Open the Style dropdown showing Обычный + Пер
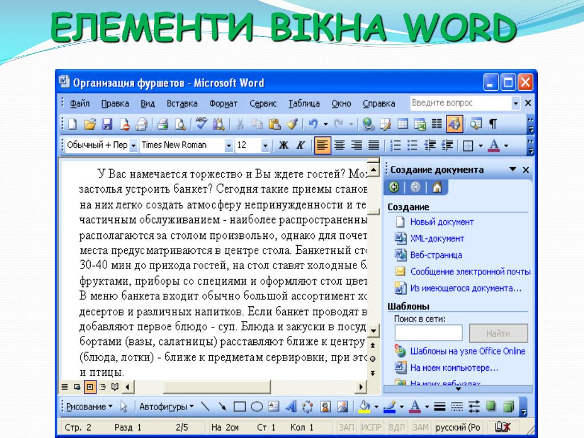The image size is (584, 438). pos(133,145)
